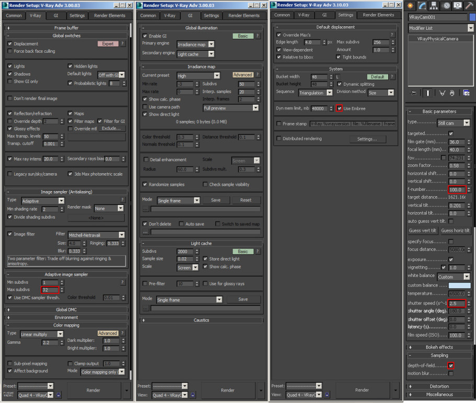Click Max subdivs input field
This screenshot has width=476, height=403.
click(50, 290)
